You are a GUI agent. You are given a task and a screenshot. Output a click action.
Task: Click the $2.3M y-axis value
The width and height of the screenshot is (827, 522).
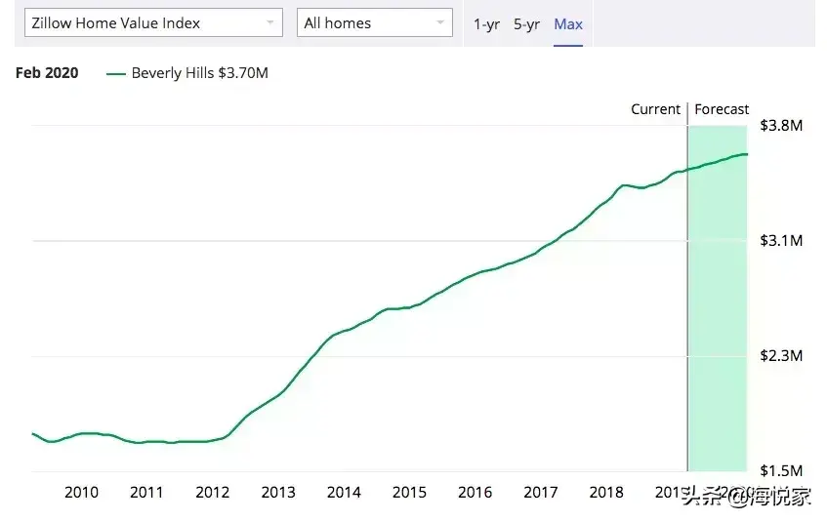point(781,356)
